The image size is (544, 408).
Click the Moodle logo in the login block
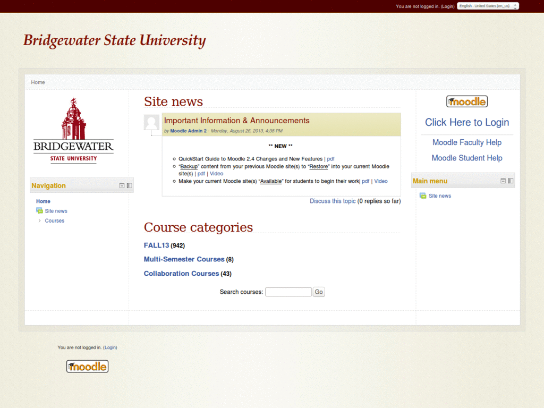pyautogui.click(x=466, y=101)
